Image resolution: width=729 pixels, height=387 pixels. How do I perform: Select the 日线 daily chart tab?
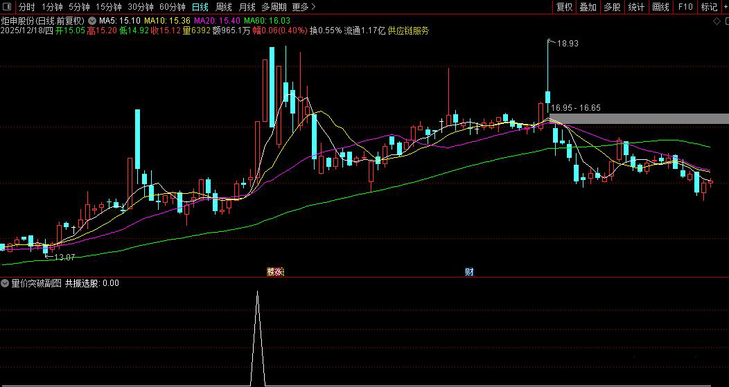[x=200, y=7]
